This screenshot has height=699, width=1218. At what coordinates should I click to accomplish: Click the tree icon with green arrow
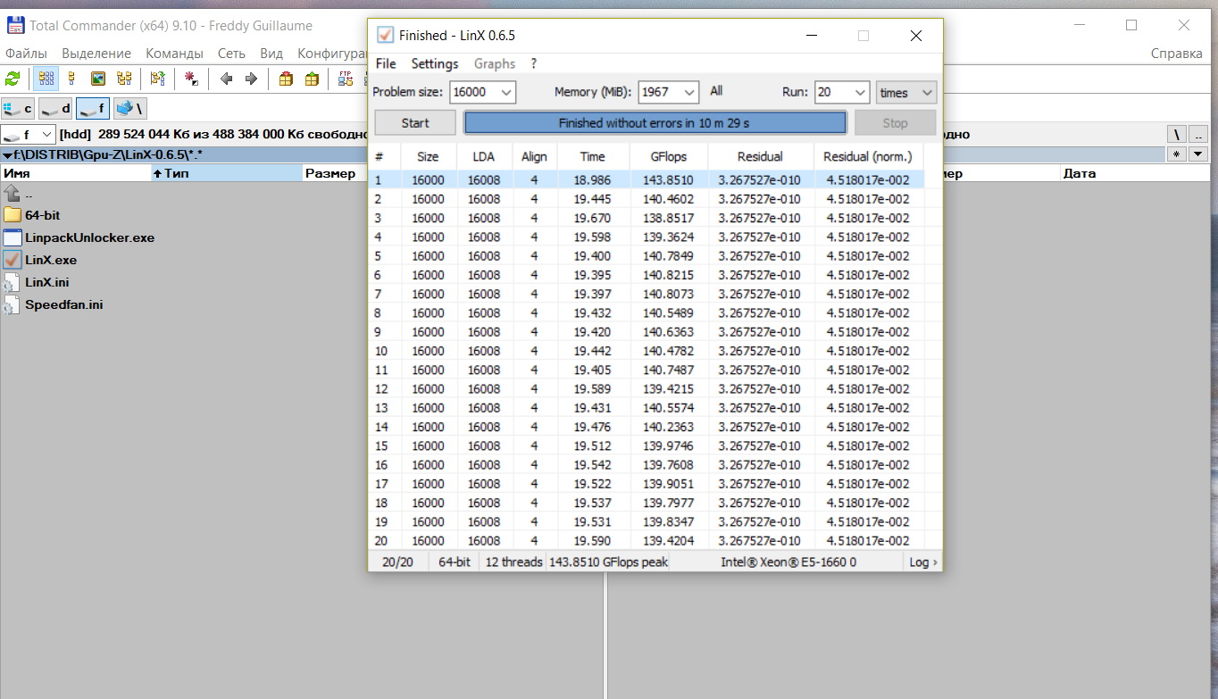158,79
